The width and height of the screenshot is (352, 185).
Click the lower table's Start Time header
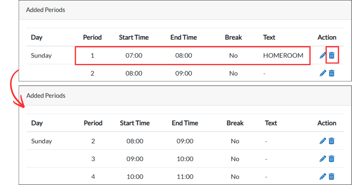tap(135, 123)
